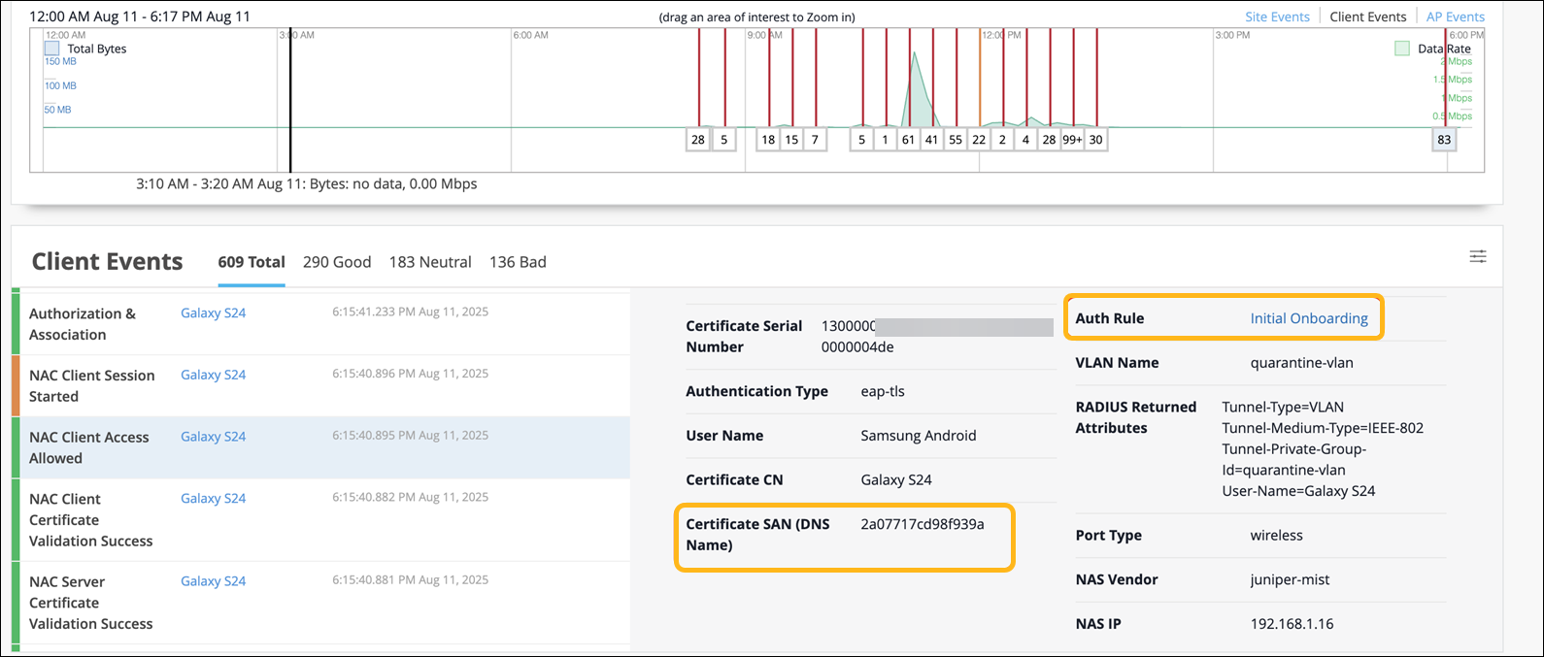Switch to the AP Events tab
Image resolution: width=1544 pixels, height=657 pixels.
tap(1455, 16)
